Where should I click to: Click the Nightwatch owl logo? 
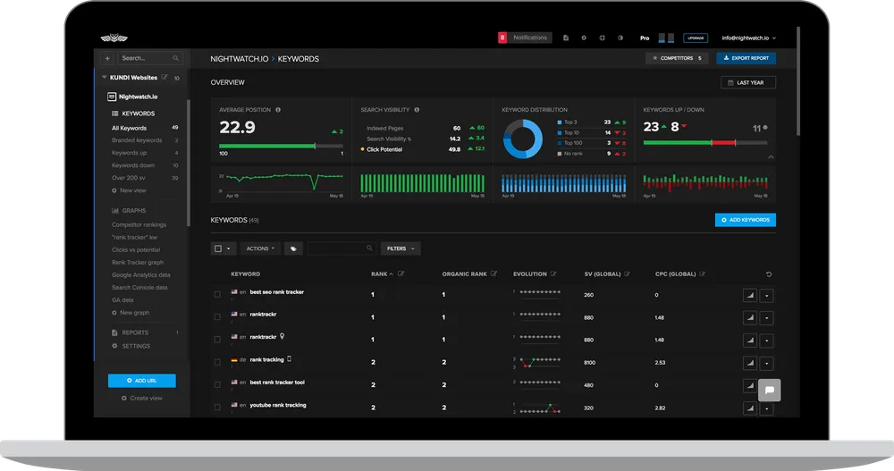click(x=114, y=38)
